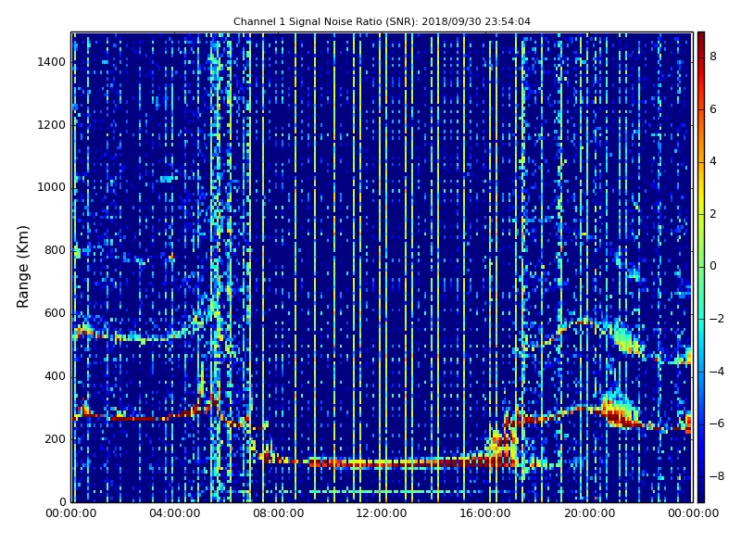
Task: Select the 1000 range tick label
Action: pyautogui.click(x=52, y=187)
